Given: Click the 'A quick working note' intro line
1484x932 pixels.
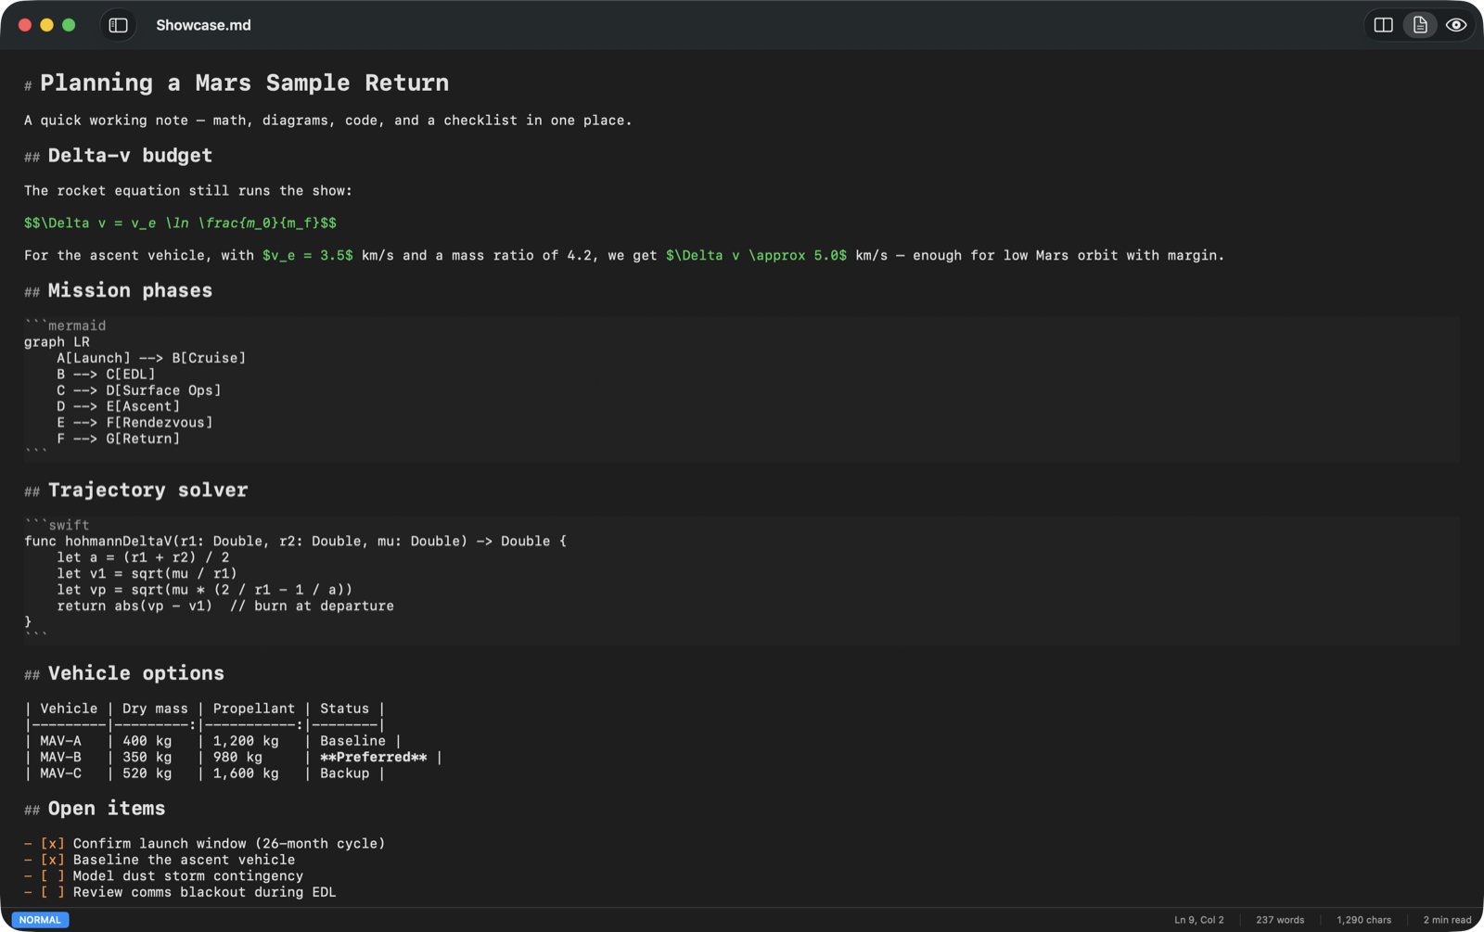Looking at the screenshot, I should (x=328, y=121).
